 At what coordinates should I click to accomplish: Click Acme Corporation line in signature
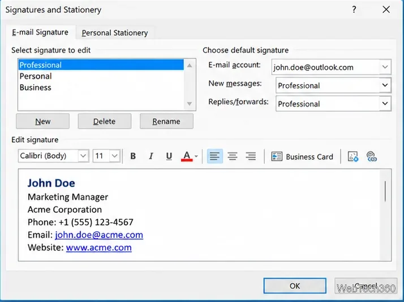click(65, 210)
